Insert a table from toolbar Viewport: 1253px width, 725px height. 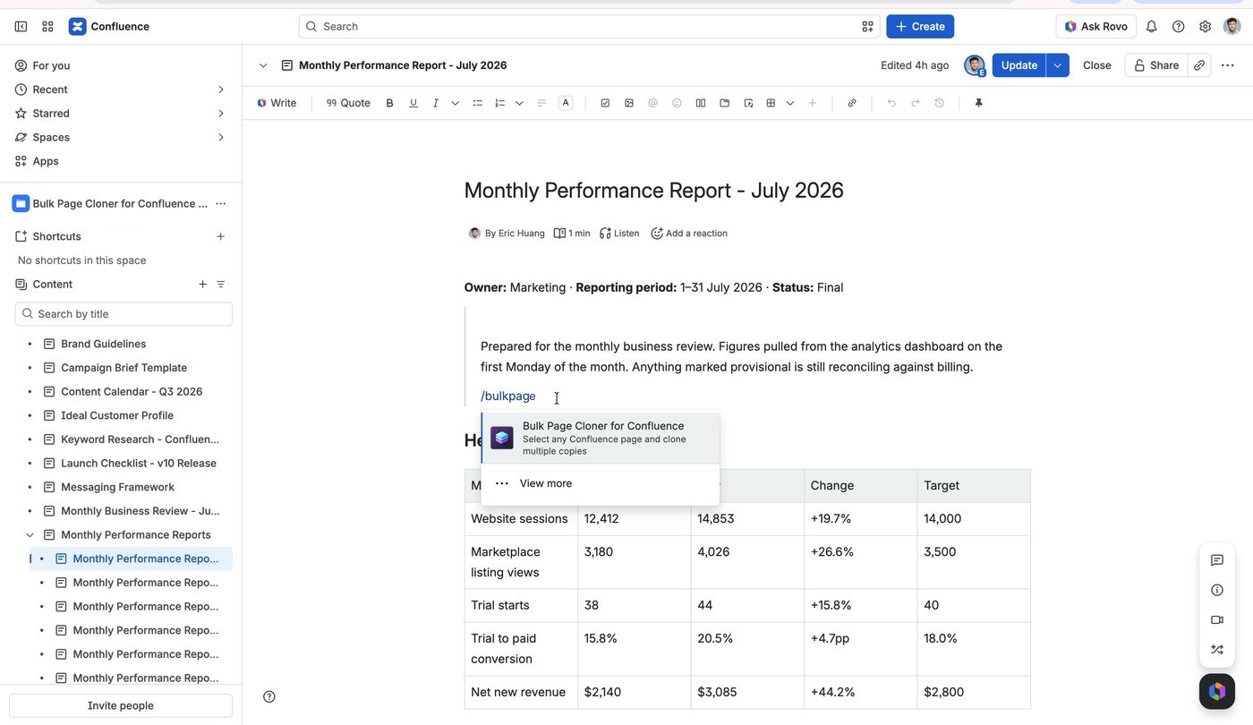[771, 103]
